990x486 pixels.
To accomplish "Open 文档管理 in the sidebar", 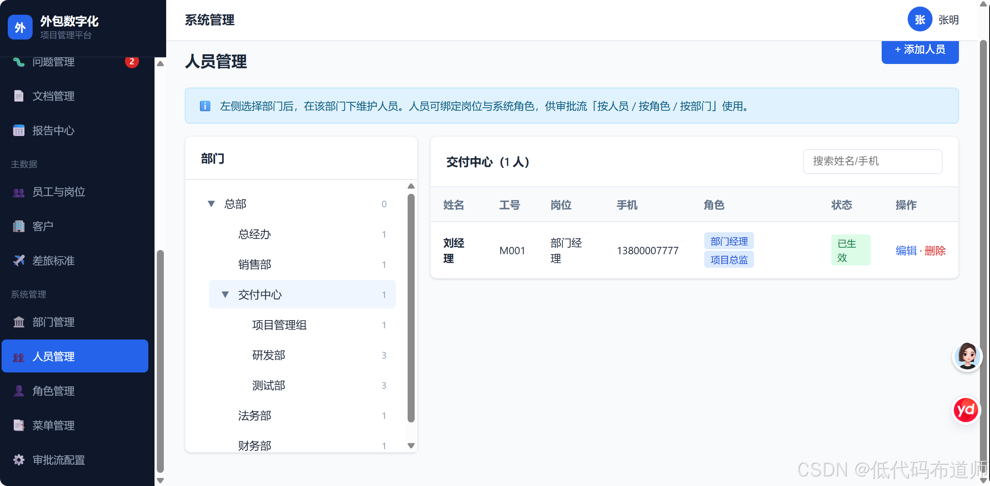I will [x=75, y=96].
